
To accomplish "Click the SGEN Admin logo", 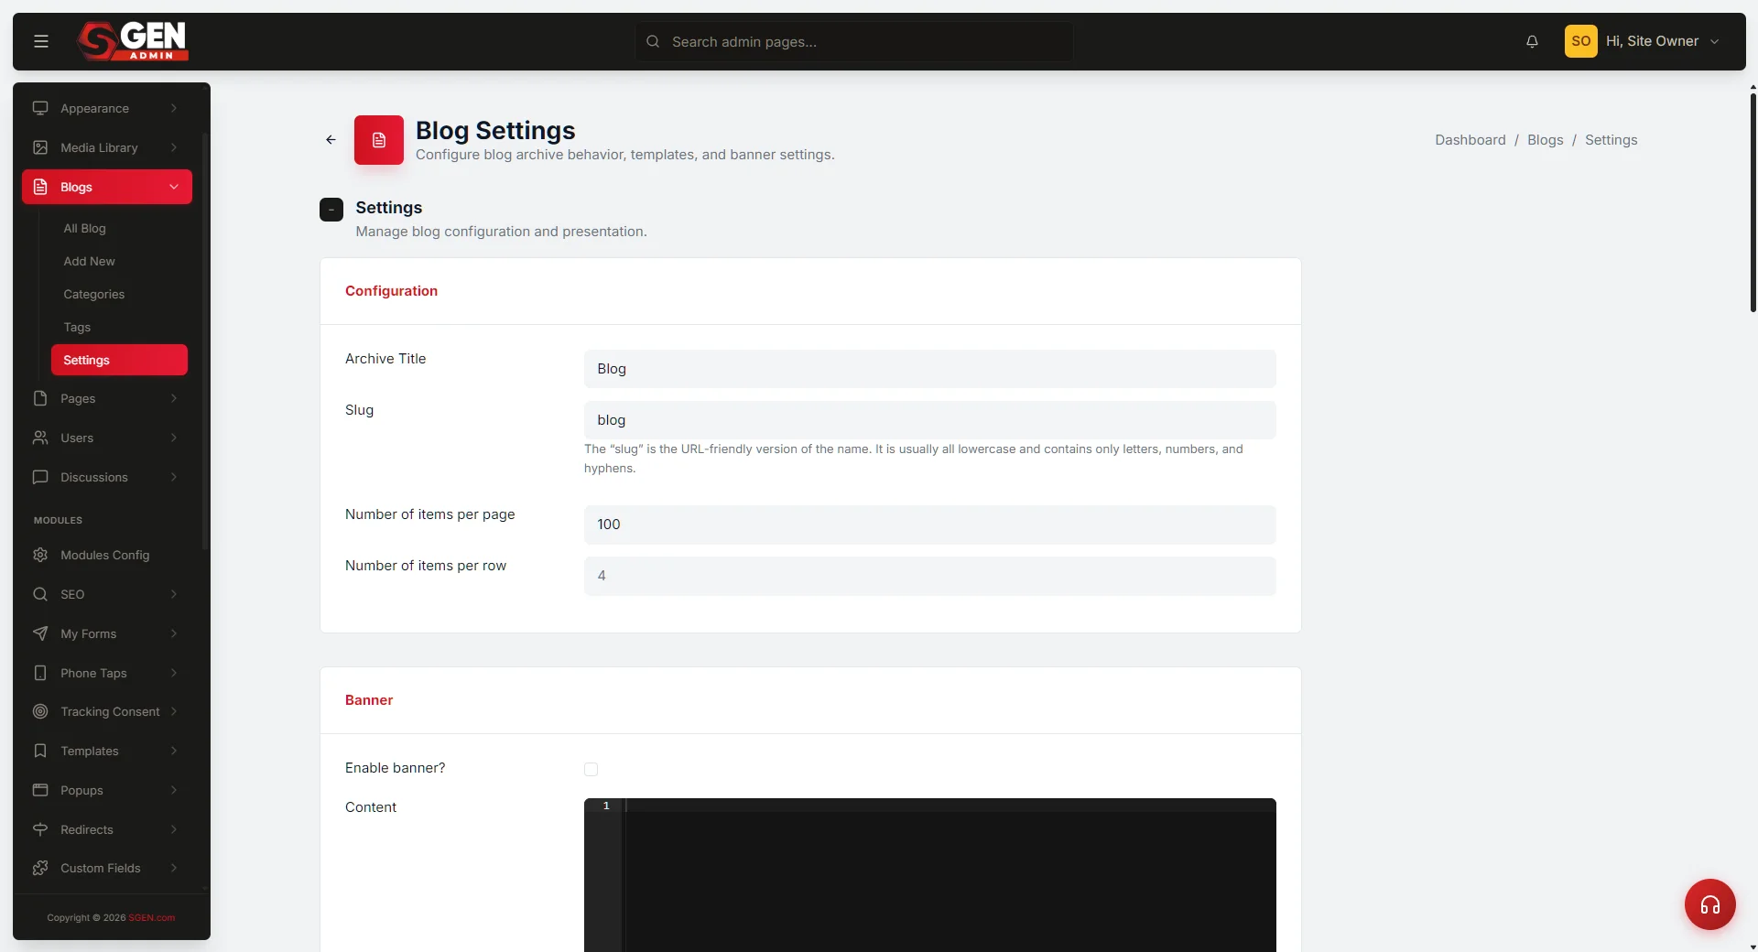I will pyautogui.click(x=133, y=41).
